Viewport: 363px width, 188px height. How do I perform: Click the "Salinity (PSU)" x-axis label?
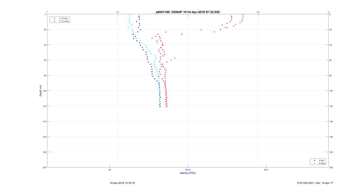point(188,173)
